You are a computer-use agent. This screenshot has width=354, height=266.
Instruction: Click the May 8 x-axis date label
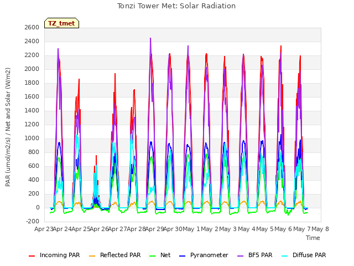tap(320, 229)
